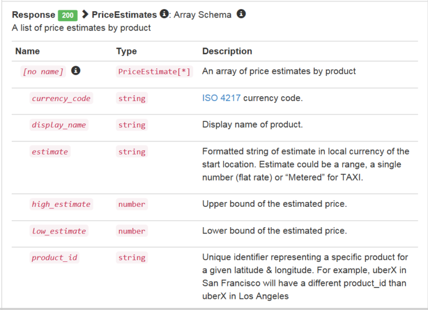Click the string type of display_name
This screenshot has width=428, height=310.
click(x=132, y=125)
